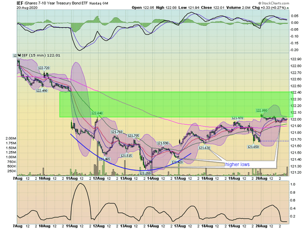Click the 'Nasdaq GM' exchange label

point(99,3)
